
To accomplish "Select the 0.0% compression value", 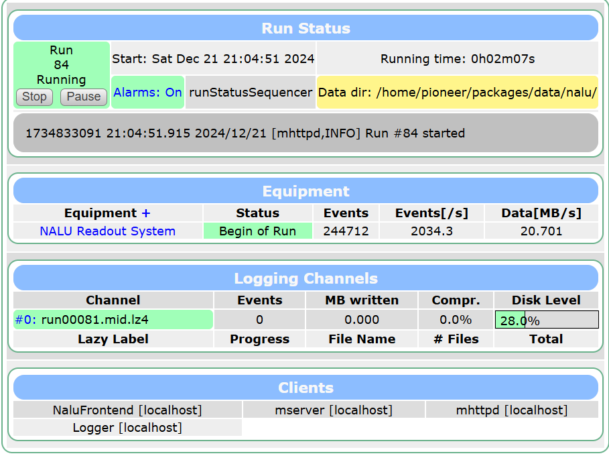I will pos(456,320).
